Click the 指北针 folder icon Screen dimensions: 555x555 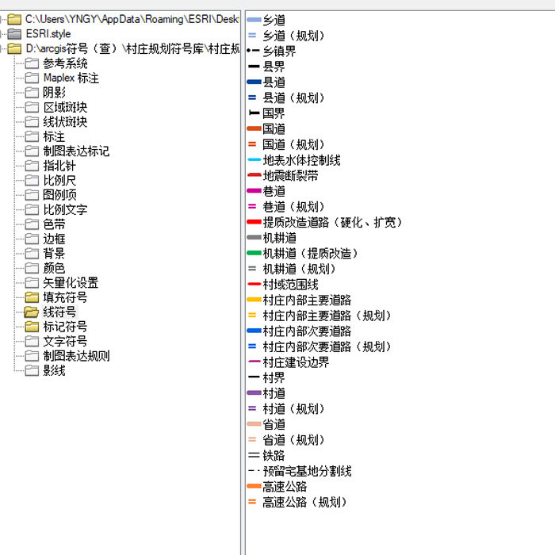(x=32, y=166)
